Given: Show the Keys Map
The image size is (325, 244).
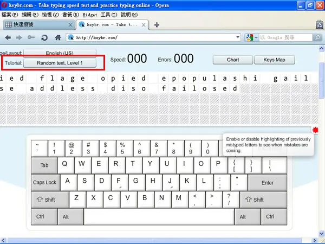Looking at the screenshot, I should click(275, 60).
